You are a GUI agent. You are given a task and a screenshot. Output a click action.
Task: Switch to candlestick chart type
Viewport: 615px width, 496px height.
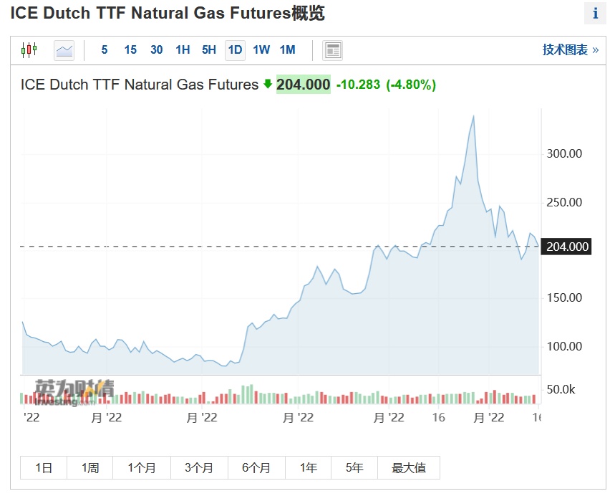(x=29, y=50)
